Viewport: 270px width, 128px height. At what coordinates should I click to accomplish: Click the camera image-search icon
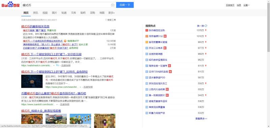coord(113,5)
